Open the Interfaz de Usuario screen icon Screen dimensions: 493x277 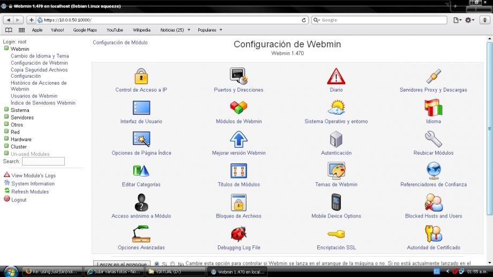coord(141,108)
